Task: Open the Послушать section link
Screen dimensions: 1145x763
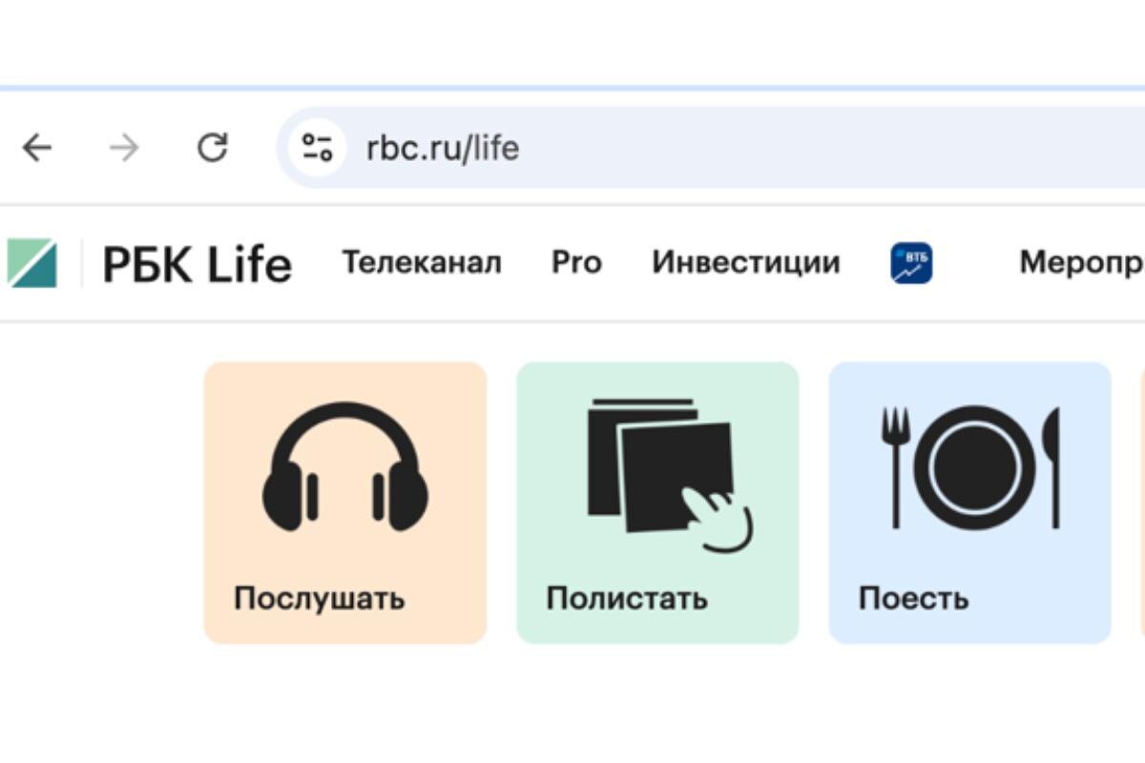Action: 318,598
